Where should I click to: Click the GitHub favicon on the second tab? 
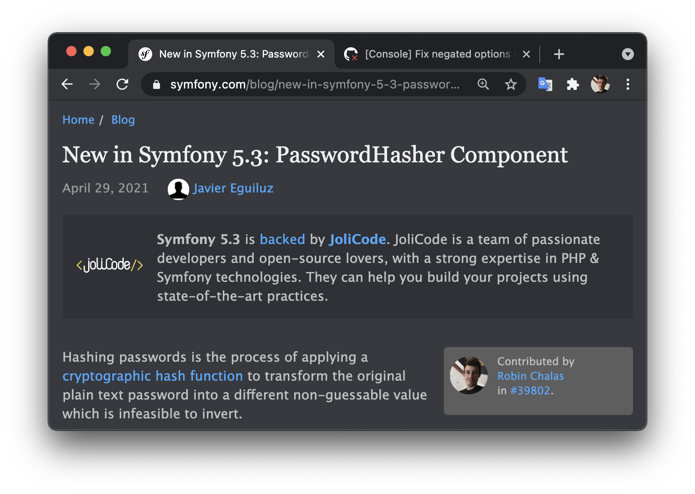pyautogui.click(x=351, y=54)
